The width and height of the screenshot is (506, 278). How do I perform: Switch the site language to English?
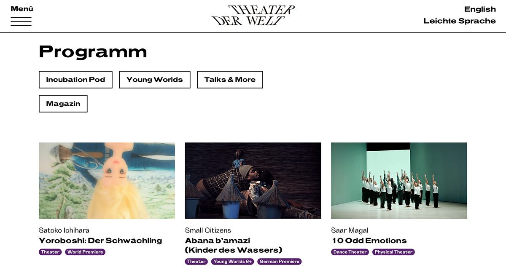point(480,9)
